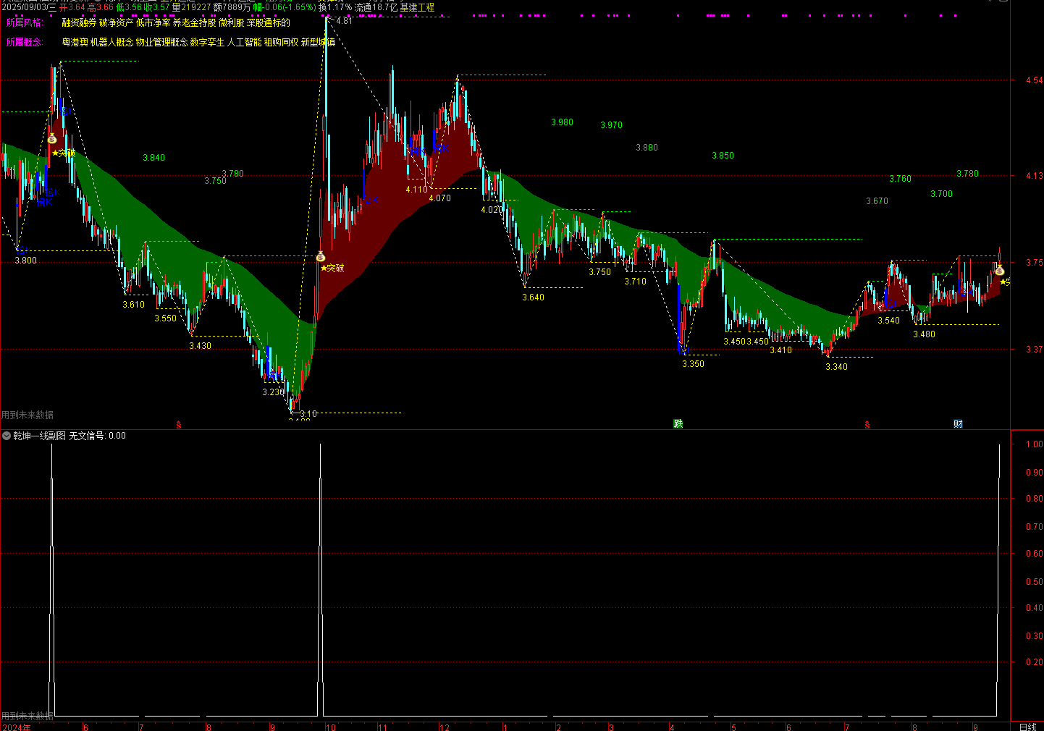Click 人工智能 concept tag
The width and height of the screenshot is (1044, 731).
pos(245,43)
